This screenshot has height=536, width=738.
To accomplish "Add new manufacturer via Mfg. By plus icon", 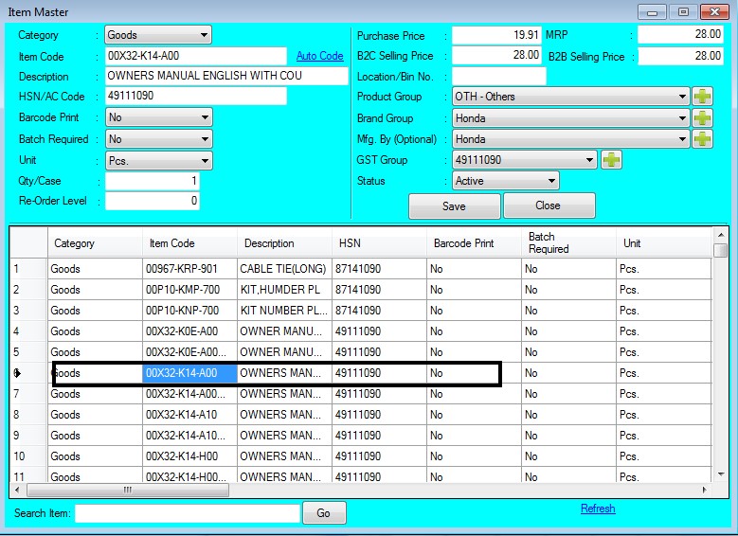I will point(702,139).
